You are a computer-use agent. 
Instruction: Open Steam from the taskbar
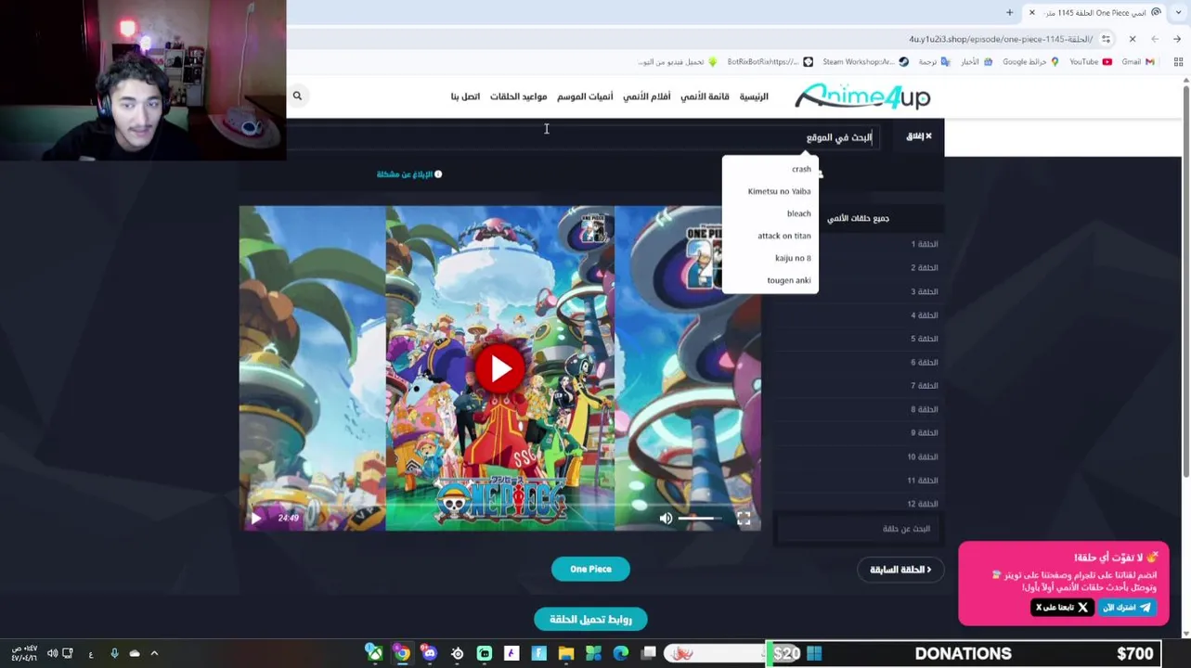tap(457, 654)
